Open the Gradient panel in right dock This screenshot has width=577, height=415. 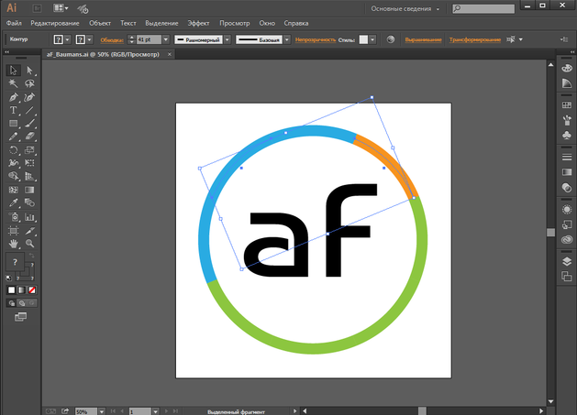point(567,172)
